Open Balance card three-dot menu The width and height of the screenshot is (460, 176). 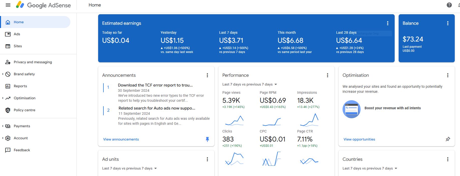click(448, 23)
